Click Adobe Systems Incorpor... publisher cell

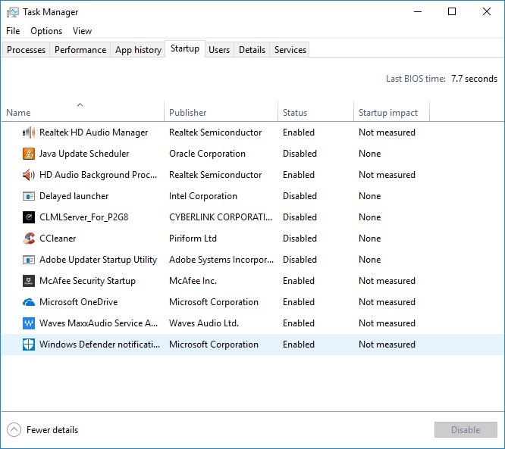point(221,260)
